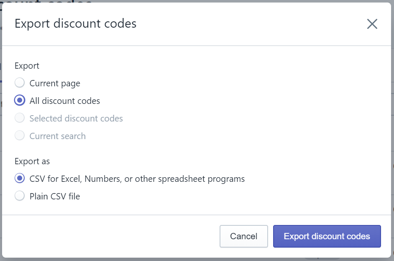394x261 pixels.
Task: Click the "Export as" section heading
Action: coord(32,161)
